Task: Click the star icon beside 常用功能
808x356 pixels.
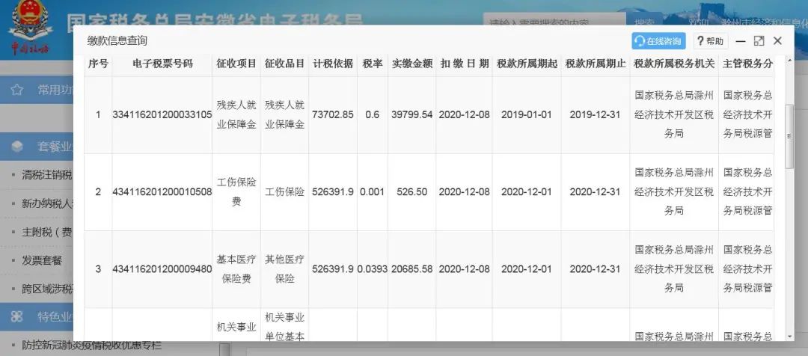Action: [17, 90]
